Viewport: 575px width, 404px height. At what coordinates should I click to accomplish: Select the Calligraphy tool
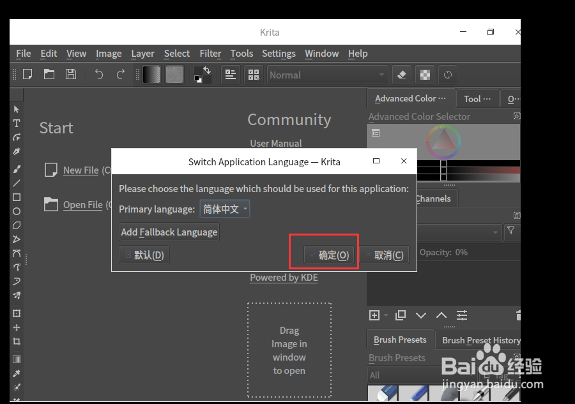17,151
